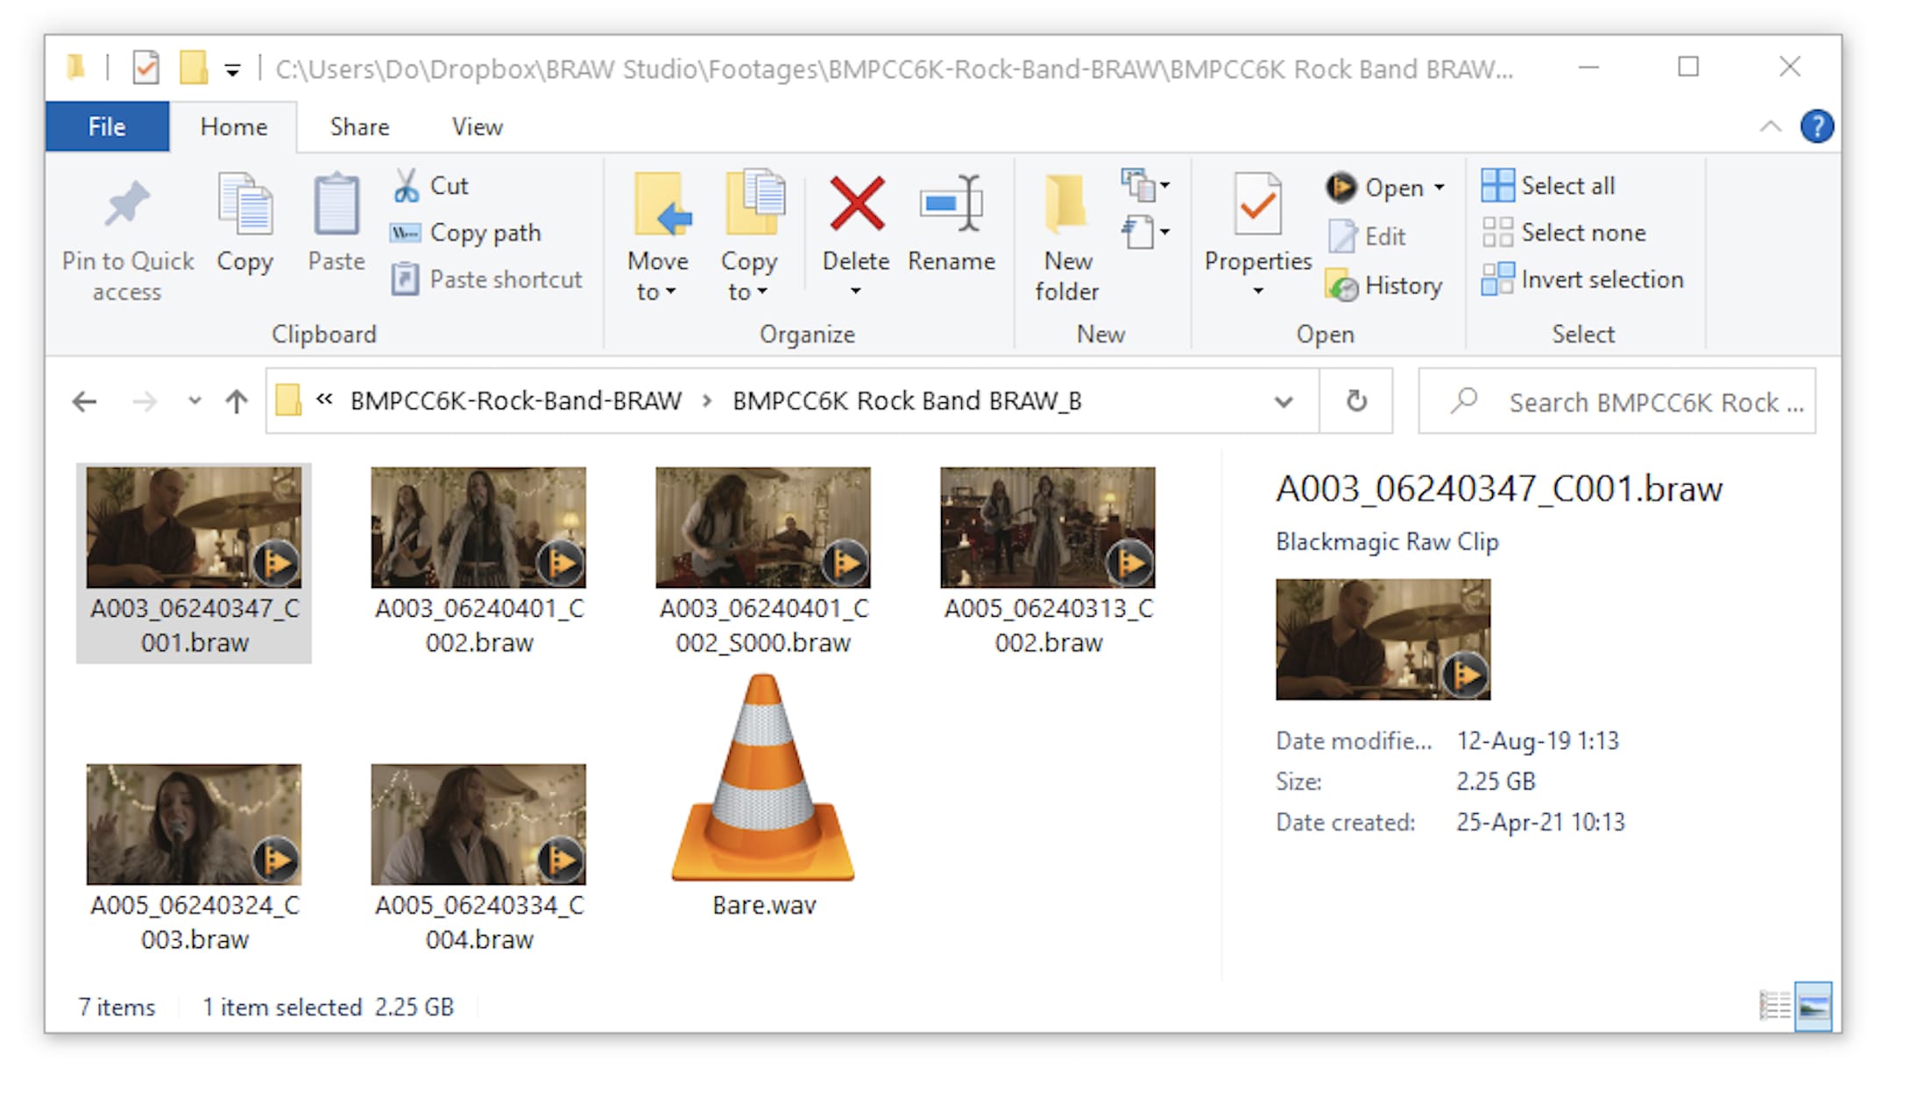Switch to the View ribbon tab
Screen dimensions: 1910x1104
click(x=477, y=126)
